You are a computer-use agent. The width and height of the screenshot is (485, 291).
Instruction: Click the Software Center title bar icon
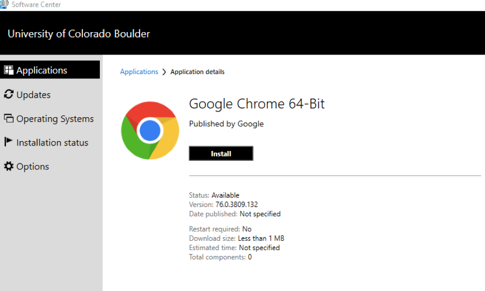tap(4, 4)
